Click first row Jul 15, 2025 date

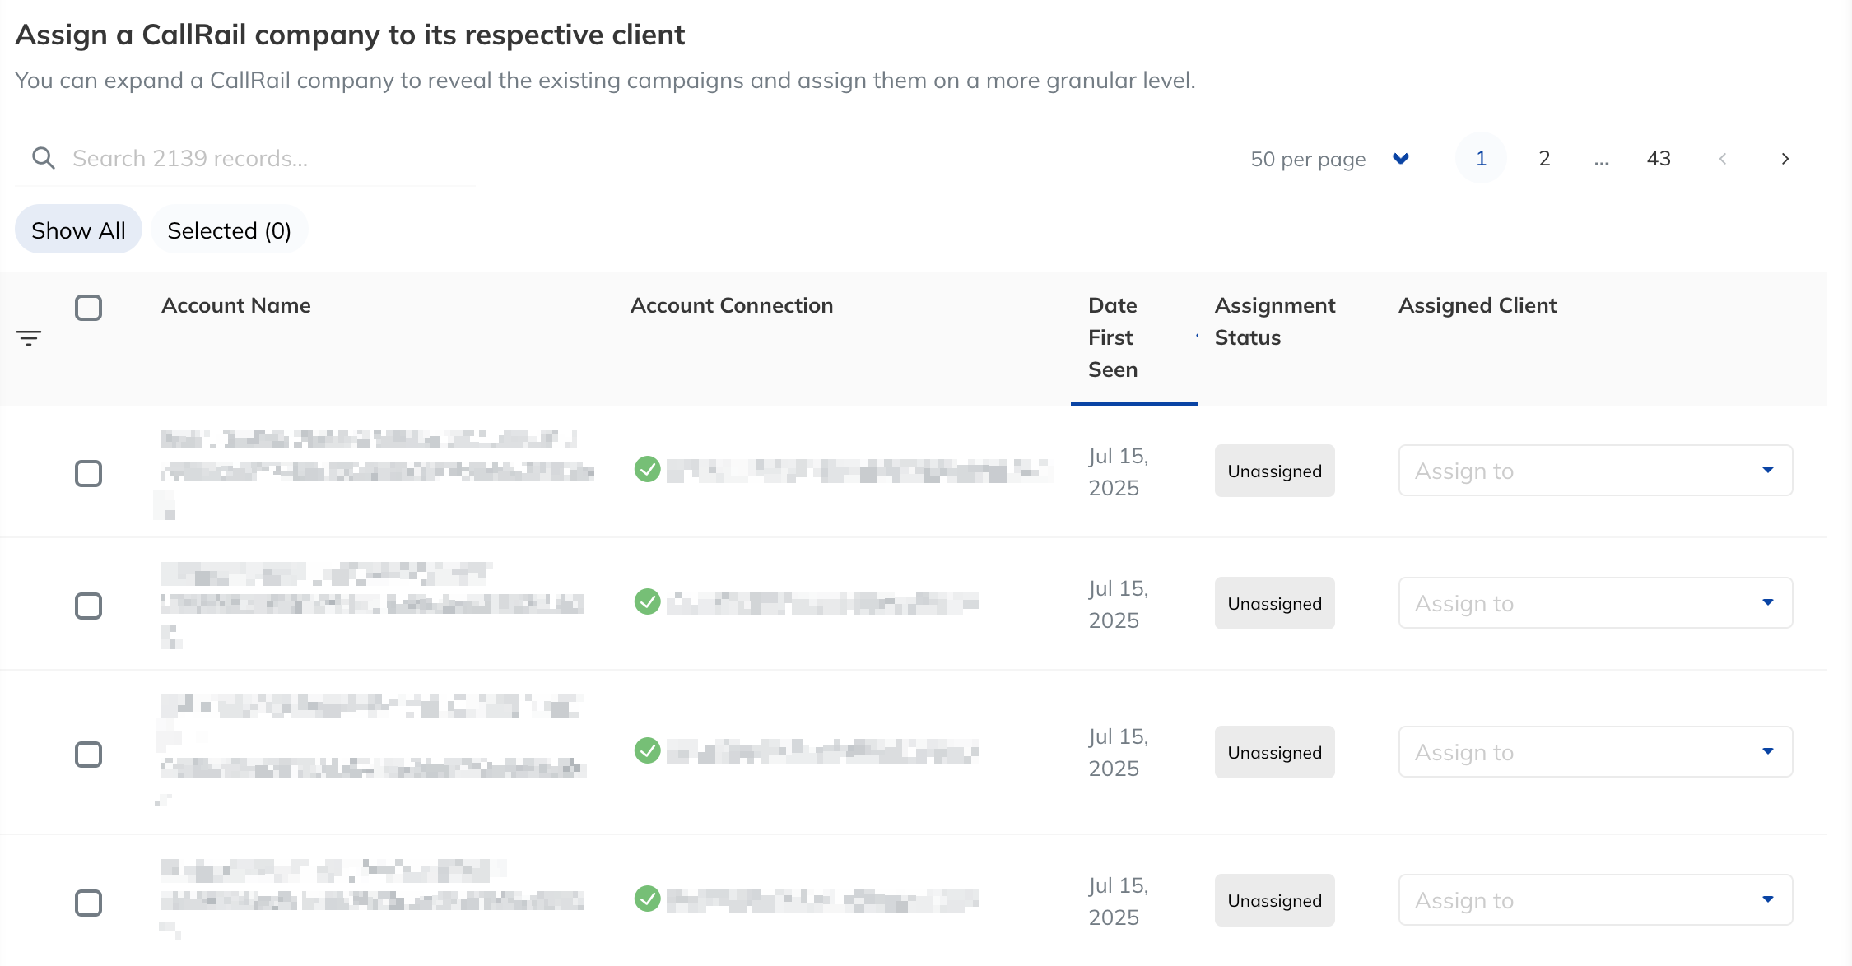(1118, 471)
